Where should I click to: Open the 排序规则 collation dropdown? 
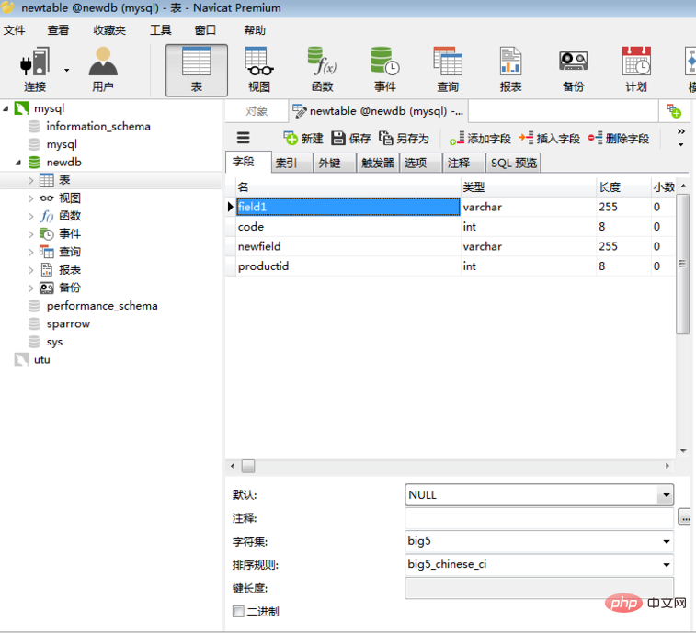coord(666,565)
